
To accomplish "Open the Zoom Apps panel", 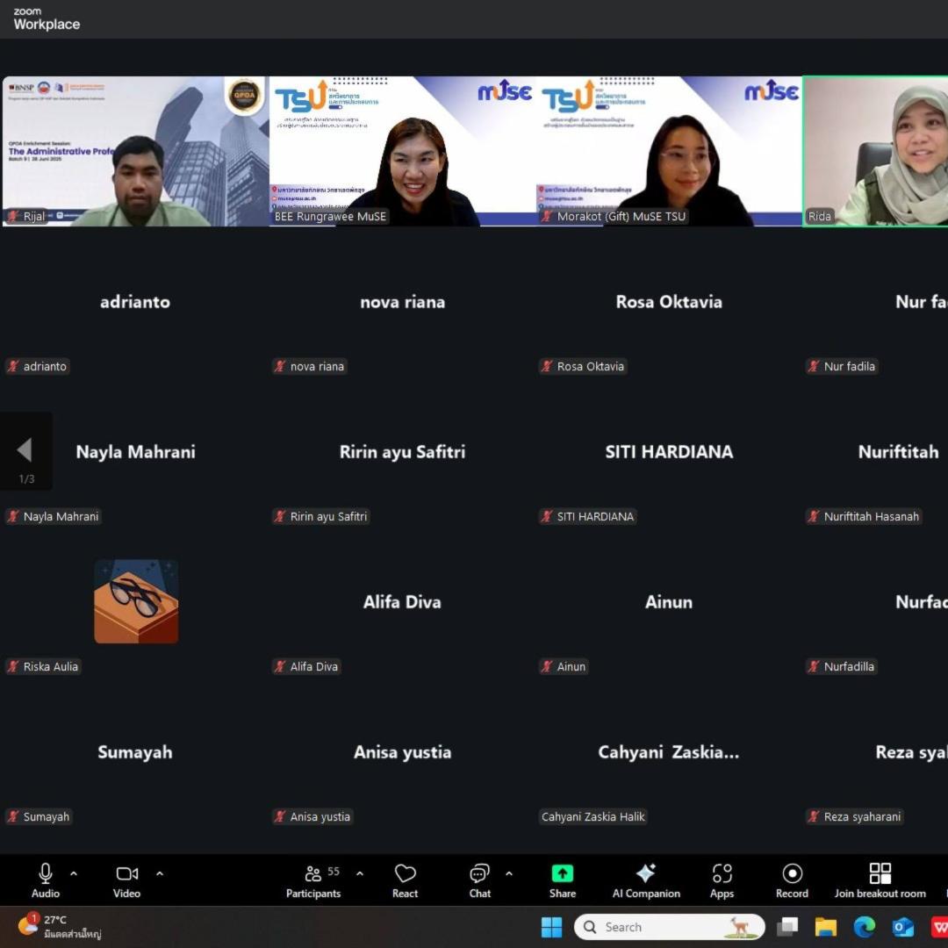I will 722,880.
